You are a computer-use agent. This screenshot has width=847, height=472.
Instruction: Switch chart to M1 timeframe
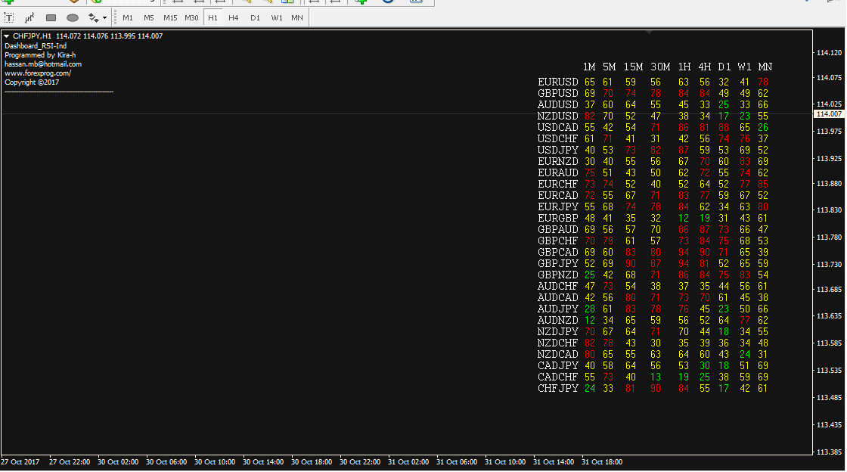click(128, 17)
